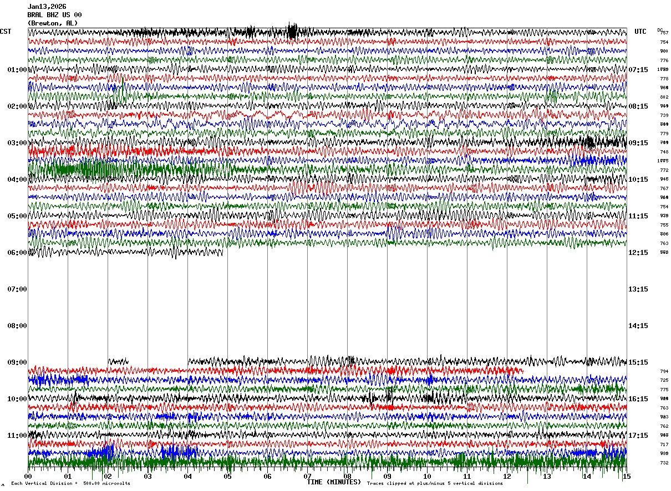Click the UTC timezone label
Image resolution: width=671 pixels, height=491 pixels.
(x=640, y=32)
